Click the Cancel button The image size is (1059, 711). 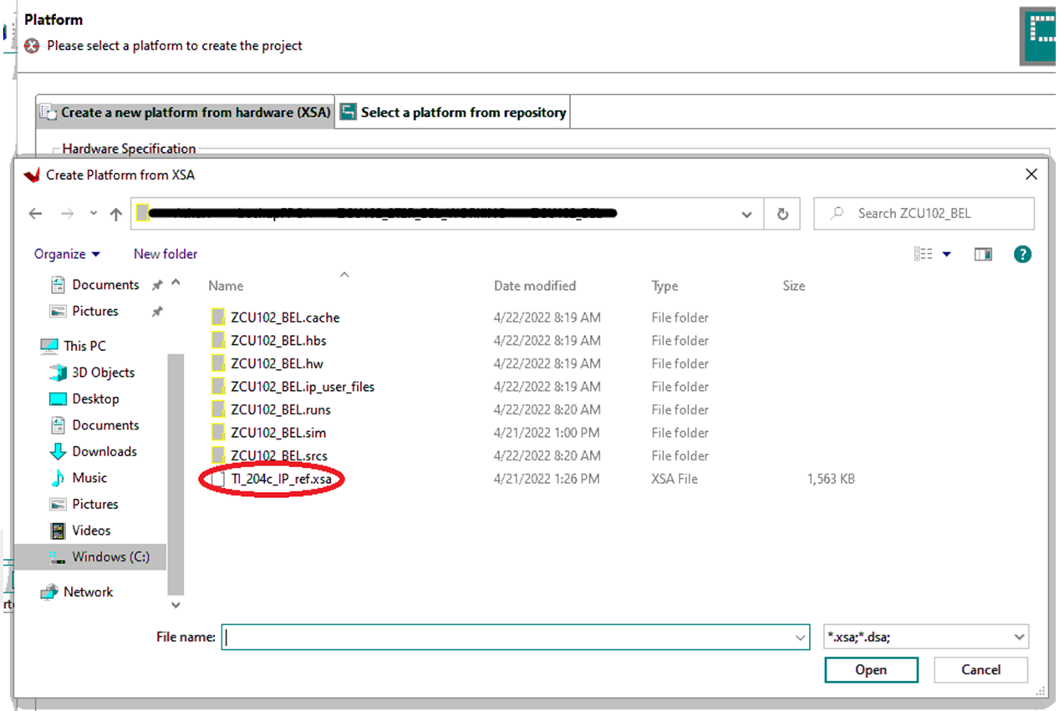tap(980, 670)
